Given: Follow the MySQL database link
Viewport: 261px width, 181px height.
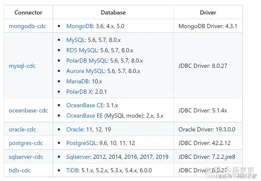Looking at the screenshot, I should point(75,40).
